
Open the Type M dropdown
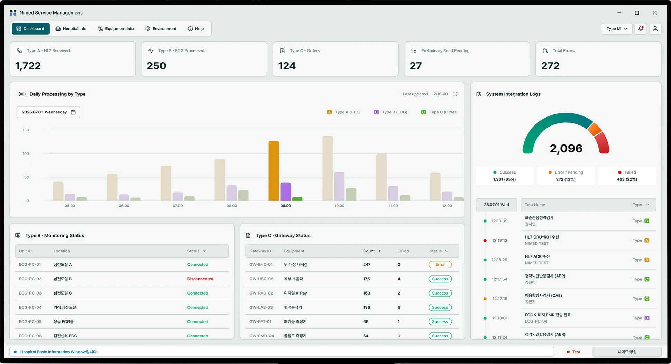[x=617, y=29]
